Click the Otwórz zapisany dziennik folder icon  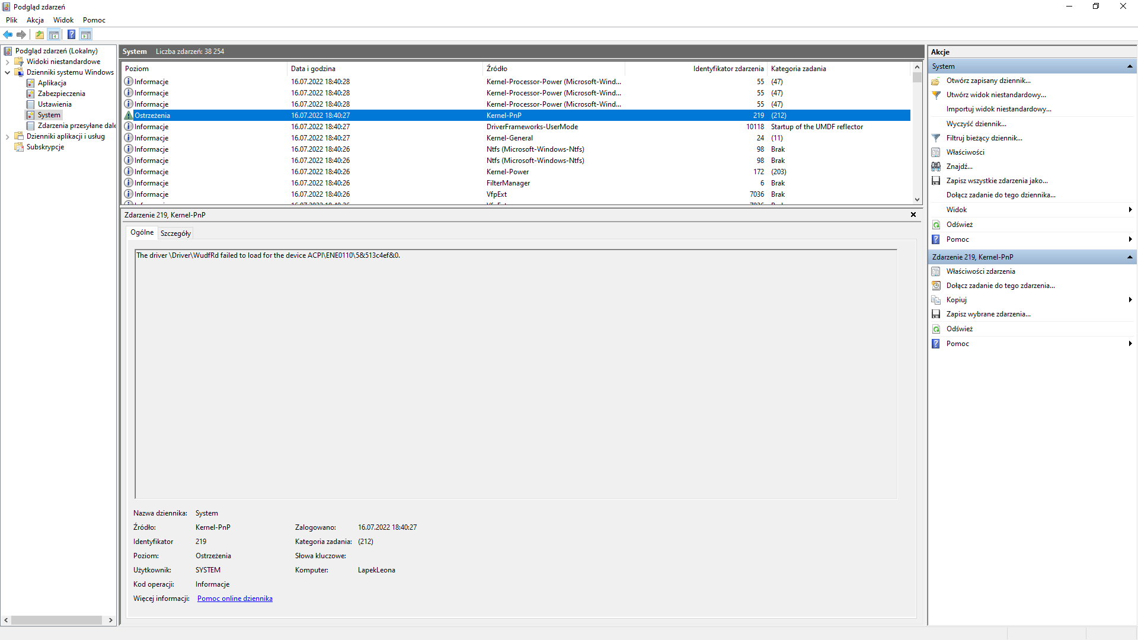[936, 81]
